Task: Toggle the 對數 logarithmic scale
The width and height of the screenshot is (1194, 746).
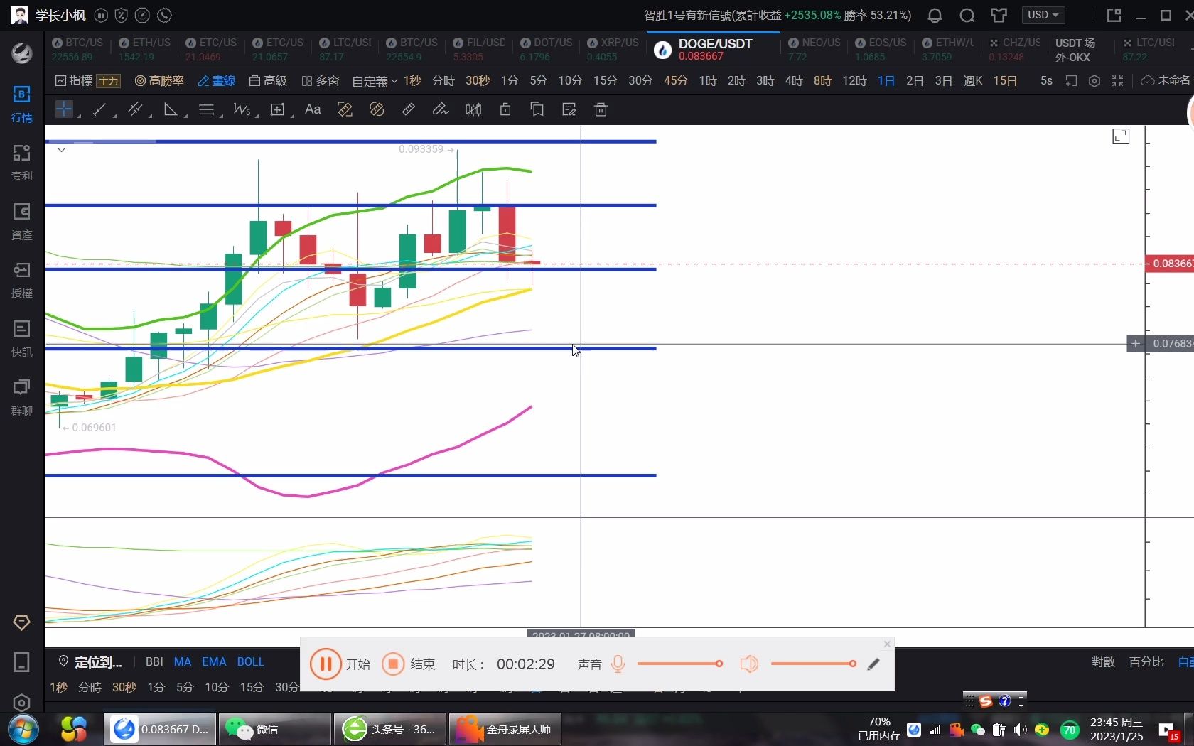Action: coord(1103,662)
